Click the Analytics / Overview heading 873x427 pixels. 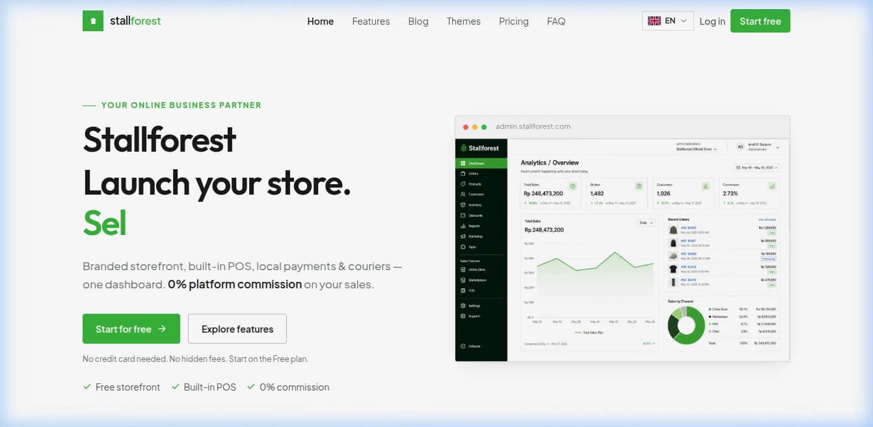coord(550,163)
